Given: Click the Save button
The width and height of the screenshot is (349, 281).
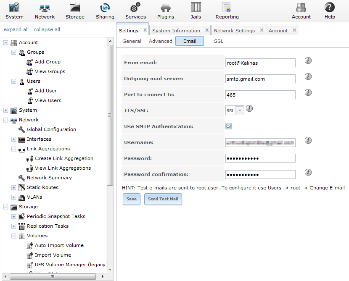Looking at the screenshot, I should (132, 199).
